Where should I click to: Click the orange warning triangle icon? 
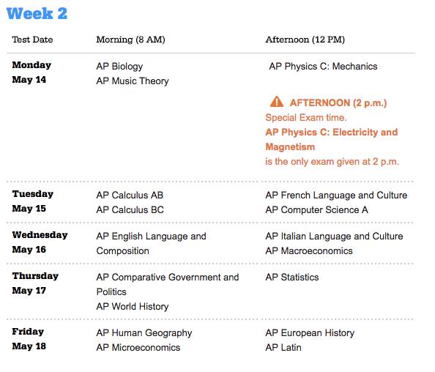(277, 102)
